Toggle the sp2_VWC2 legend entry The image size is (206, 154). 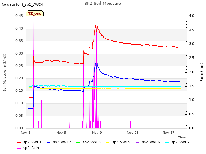coord(59,142)
